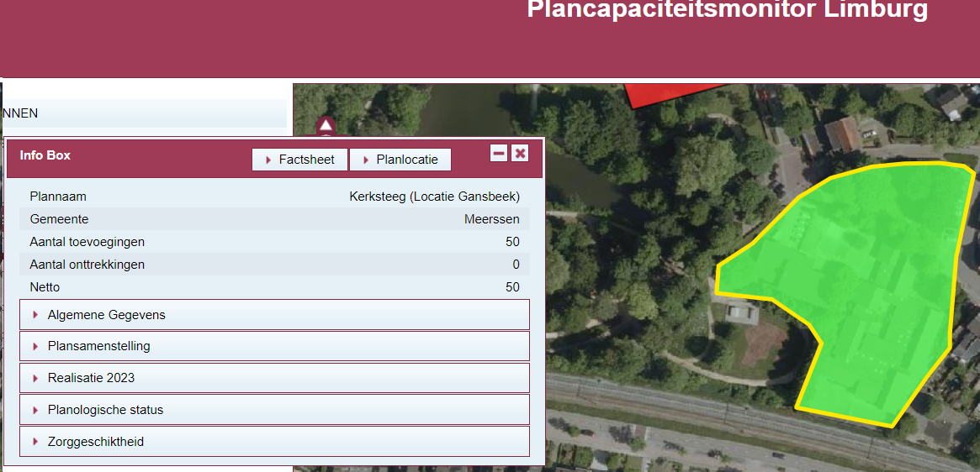This screenshot has height=472, width=980.
Task: Click the Gemeente value Meerssen
Action: pyautogui.click(x=492, y=219)
